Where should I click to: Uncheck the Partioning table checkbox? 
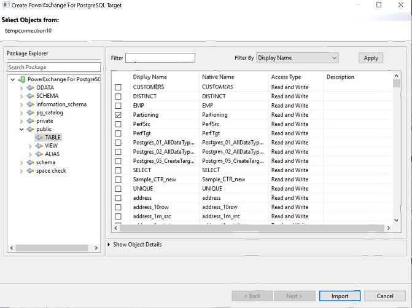tap(119, 115)
